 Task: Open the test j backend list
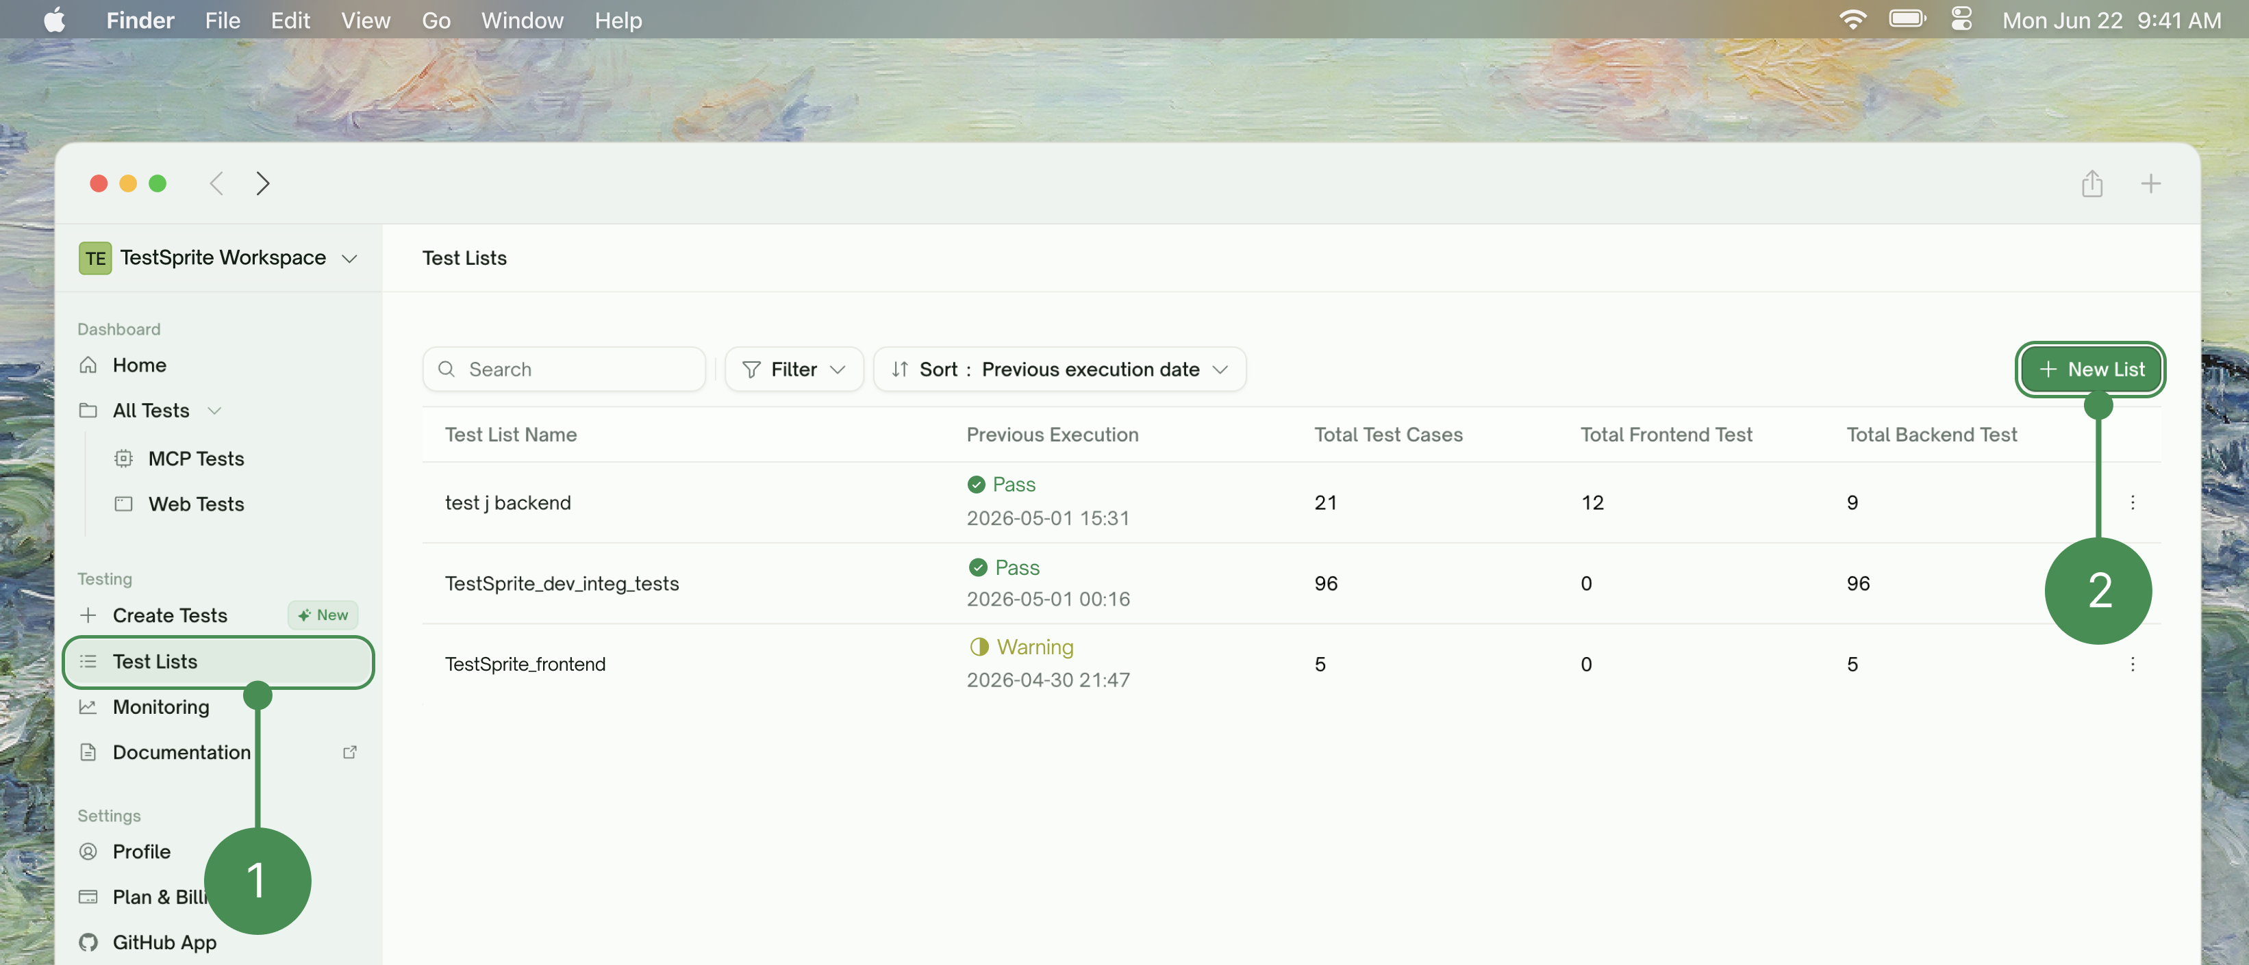pyautogui.click(x=508, y=502)
